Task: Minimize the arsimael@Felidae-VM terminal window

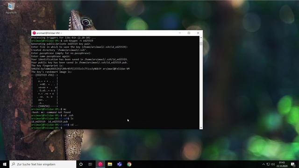Action: point(180,33)
